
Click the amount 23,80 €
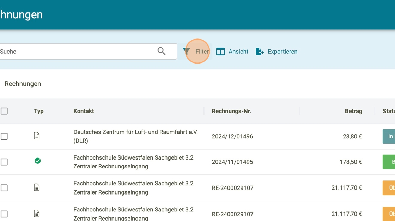click(352, 136)
